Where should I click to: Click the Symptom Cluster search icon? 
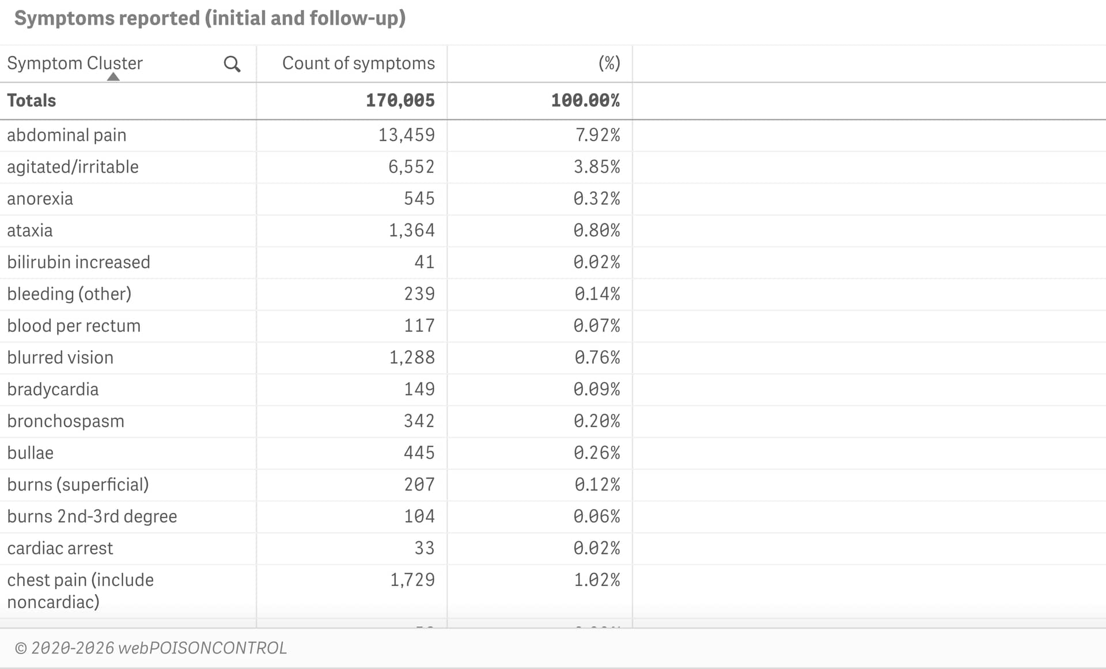click(x=232, y=64)
